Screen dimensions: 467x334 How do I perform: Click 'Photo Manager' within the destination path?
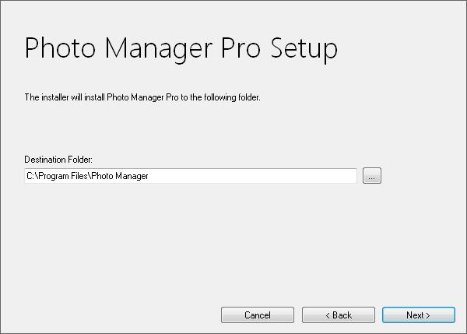pyautogui.click(x=120, y=176)
